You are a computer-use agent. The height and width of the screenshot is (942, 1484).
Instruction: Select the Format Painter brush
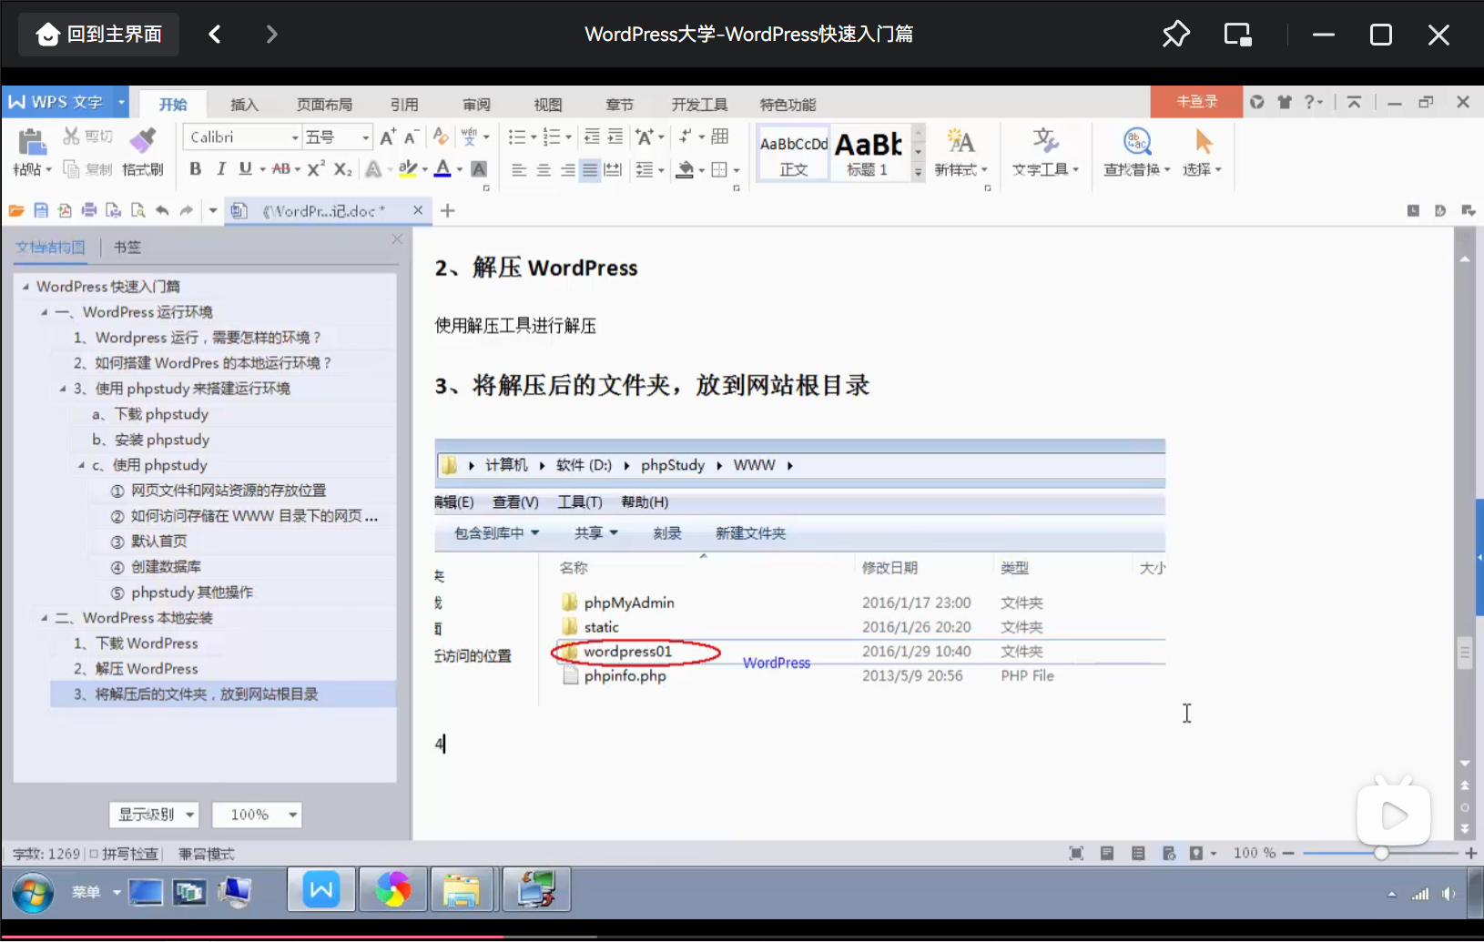(x=143, y=139)
